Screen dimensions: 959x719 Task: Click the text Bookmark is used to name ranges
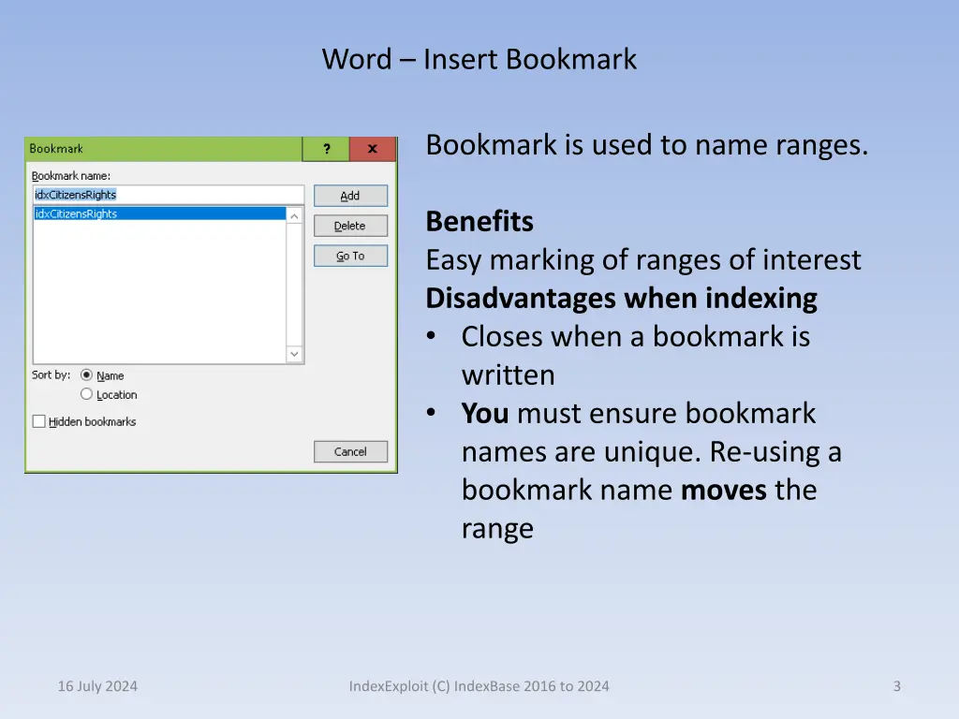[x=647, y=145]
